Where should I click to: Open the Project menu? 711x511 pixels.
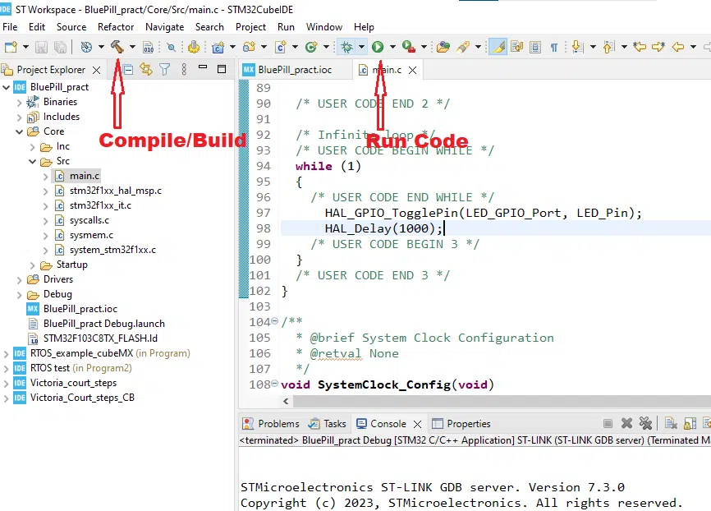[250, 27]
